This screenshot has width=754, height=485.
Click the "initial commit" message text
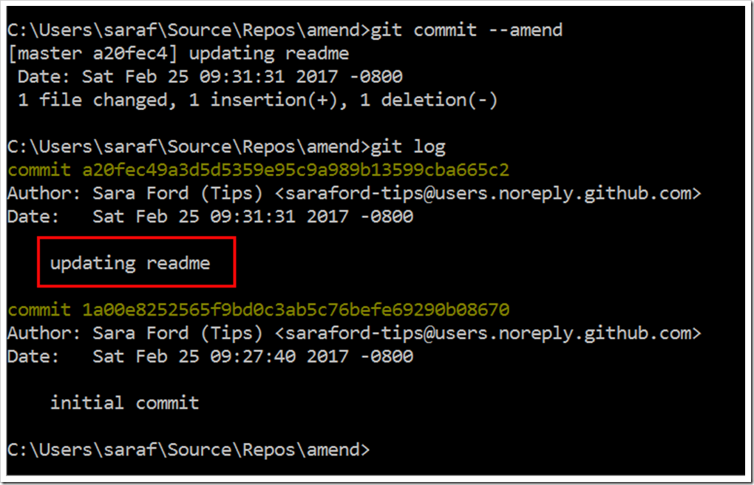pos(125,403)
